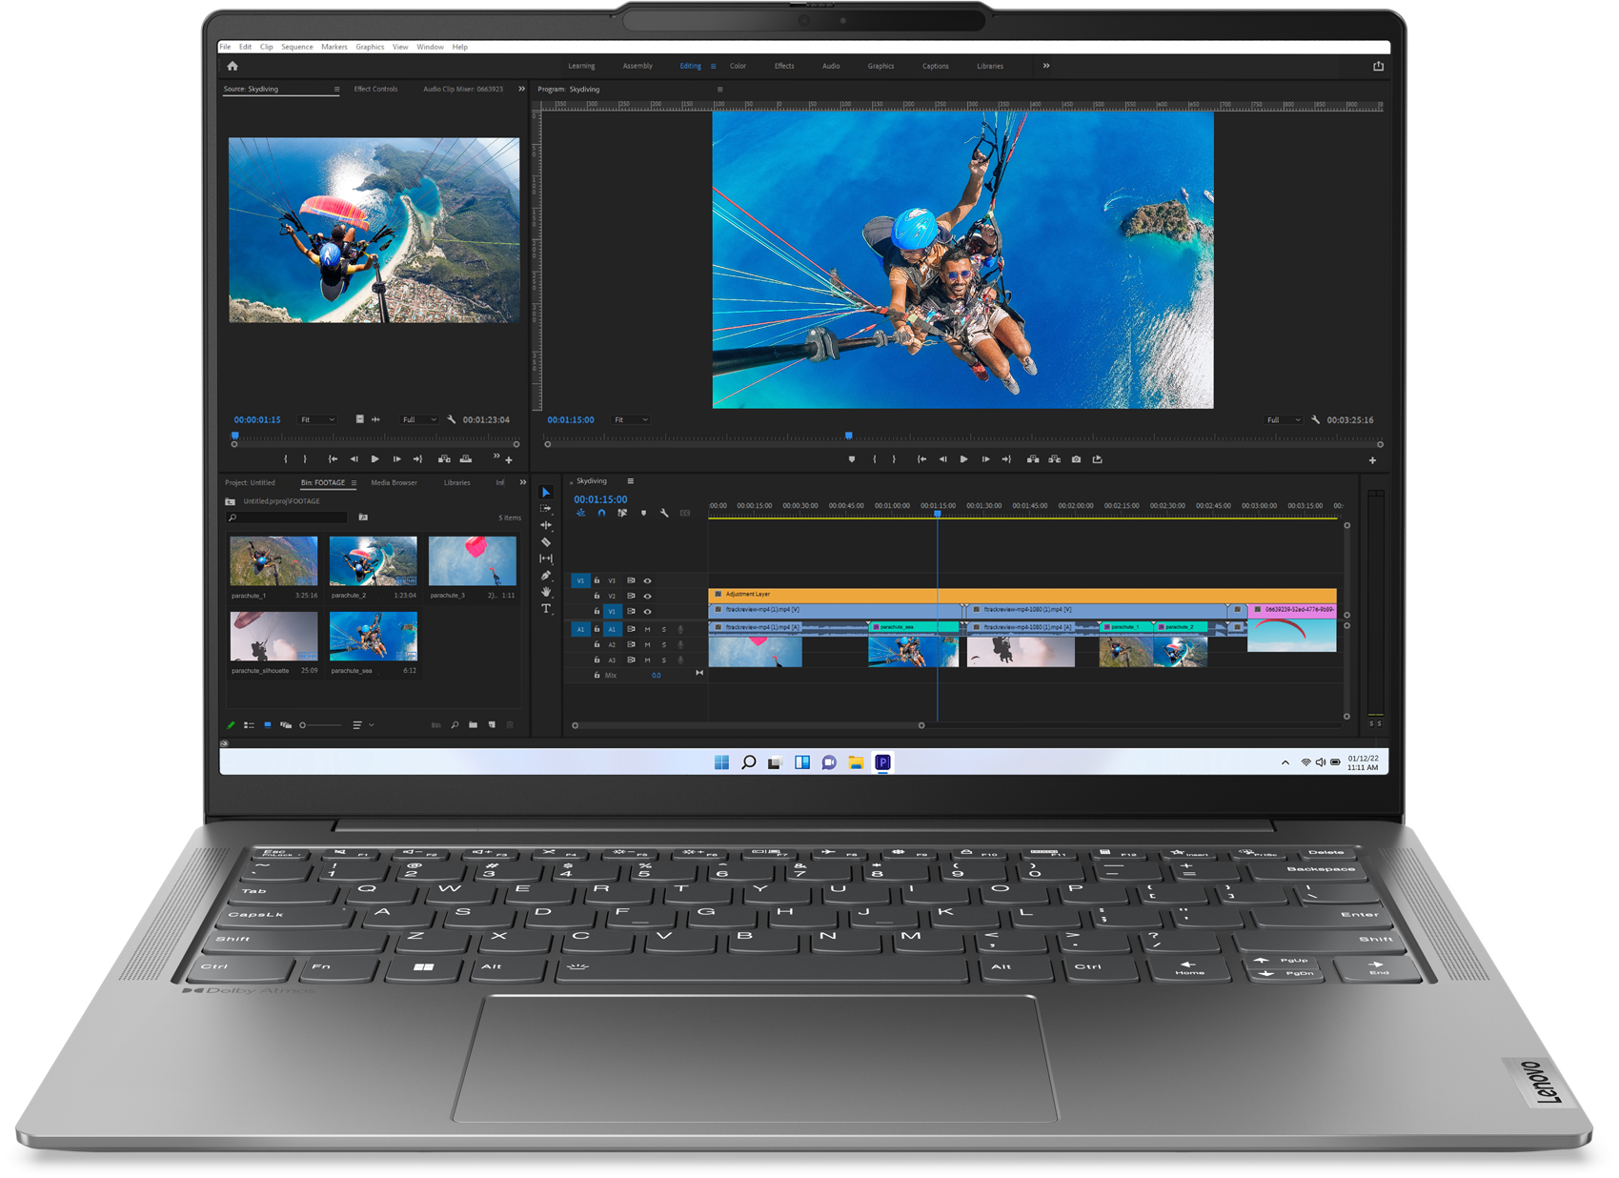The height and width of the screenshot is (1178, 1619).
Task: Switch project panel to list view
Action: [249, 725]
